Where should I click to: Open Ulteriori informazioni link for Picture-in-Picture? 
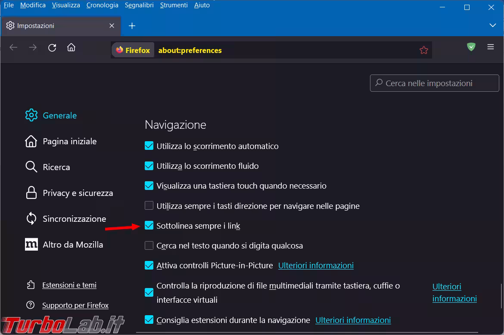pyautogui.click(x=316, y=266)
